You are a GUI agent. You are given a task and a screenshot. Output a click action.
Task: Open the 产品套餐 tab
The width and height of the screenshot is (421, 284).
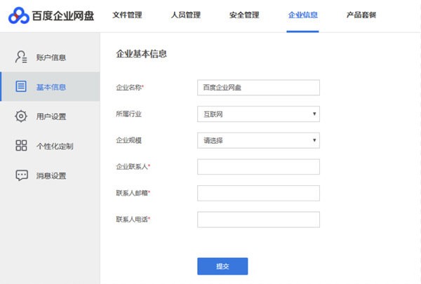tap(361, 15)
